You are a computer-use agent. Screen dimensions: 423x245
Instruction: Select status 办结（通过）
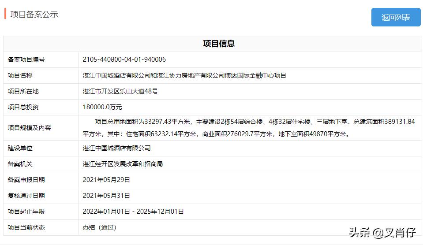coord(100,228)
